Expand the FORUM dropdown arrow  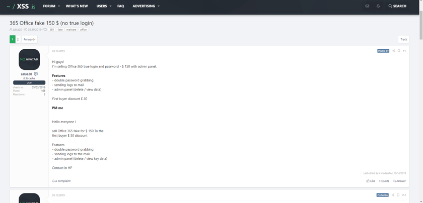59,6
